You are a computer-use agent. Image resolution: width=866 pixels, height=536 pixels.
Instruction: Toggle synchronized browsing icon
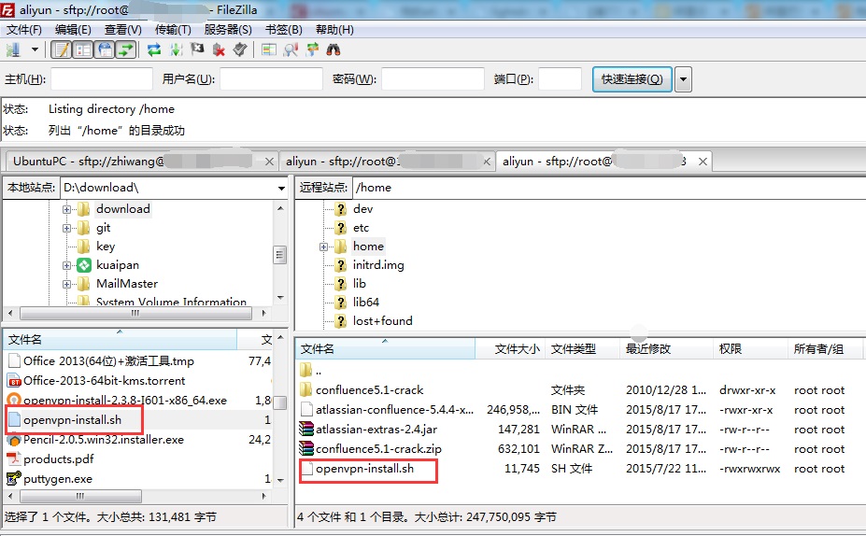(312, 49)
